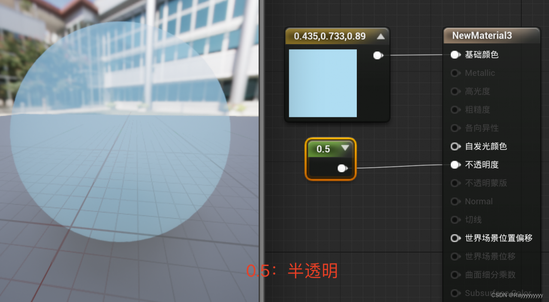
Task: Click the output pin of the color constant node
Action: point(378,55)
